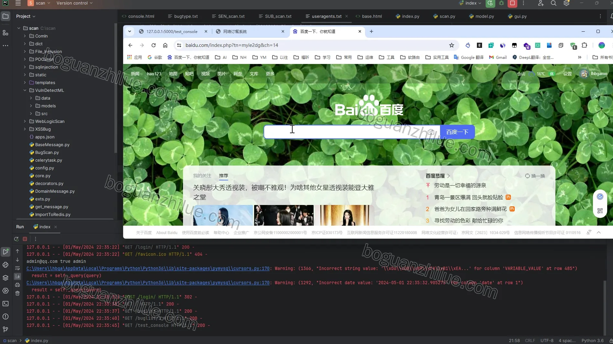Bookmark this Baidu page with star
This screenshot has height=344, width=613.
point(452,45)
